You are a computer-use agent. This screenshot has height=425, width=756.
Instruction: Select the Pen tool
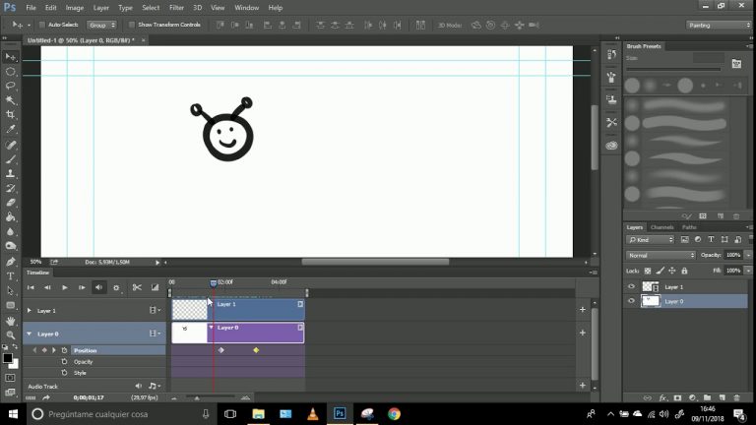[10, 262]
